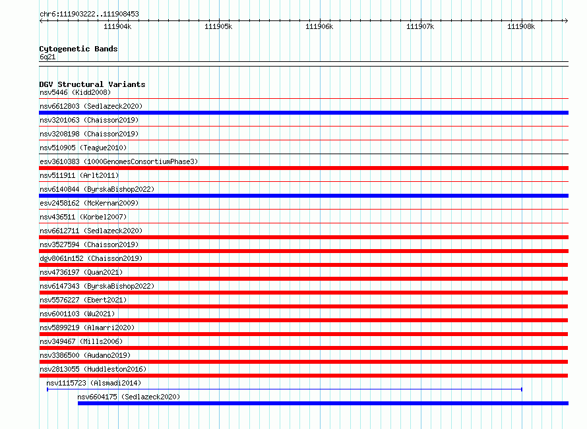
Task: Select the esv3610383 (1000GenomesConsortiumPhase3) red bar
Action: tap(303, 168)
